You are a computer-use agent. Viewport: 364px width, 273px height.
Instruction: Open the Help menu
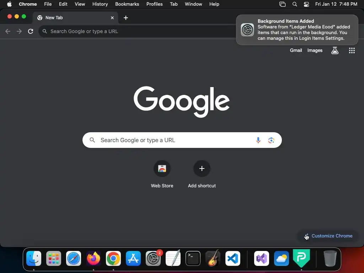214,4
